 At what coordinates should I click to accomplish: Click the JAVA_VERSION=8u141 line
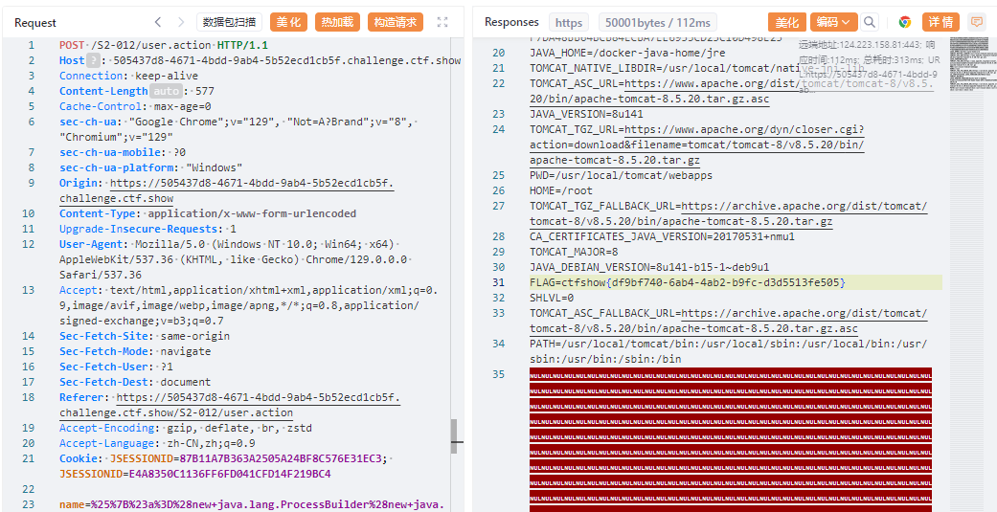[x=586, y=114]
